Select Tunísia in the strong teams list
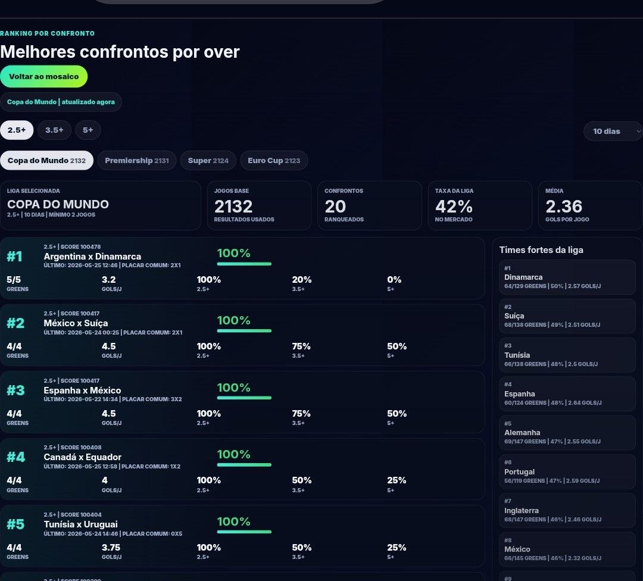643x581 pixels. pyautogui.click(x=567, y=355)
